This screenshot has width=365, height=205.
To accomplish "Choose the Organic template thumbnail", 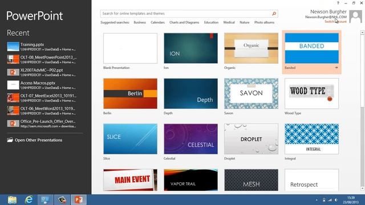I will tap(251, 48).
